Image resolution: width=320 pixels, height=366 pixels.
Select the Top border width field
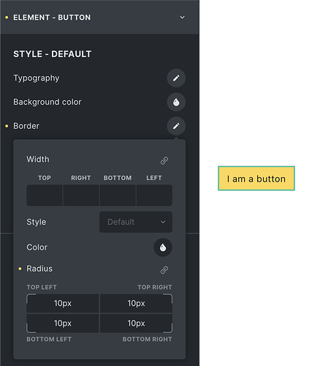tap(45, 195)
